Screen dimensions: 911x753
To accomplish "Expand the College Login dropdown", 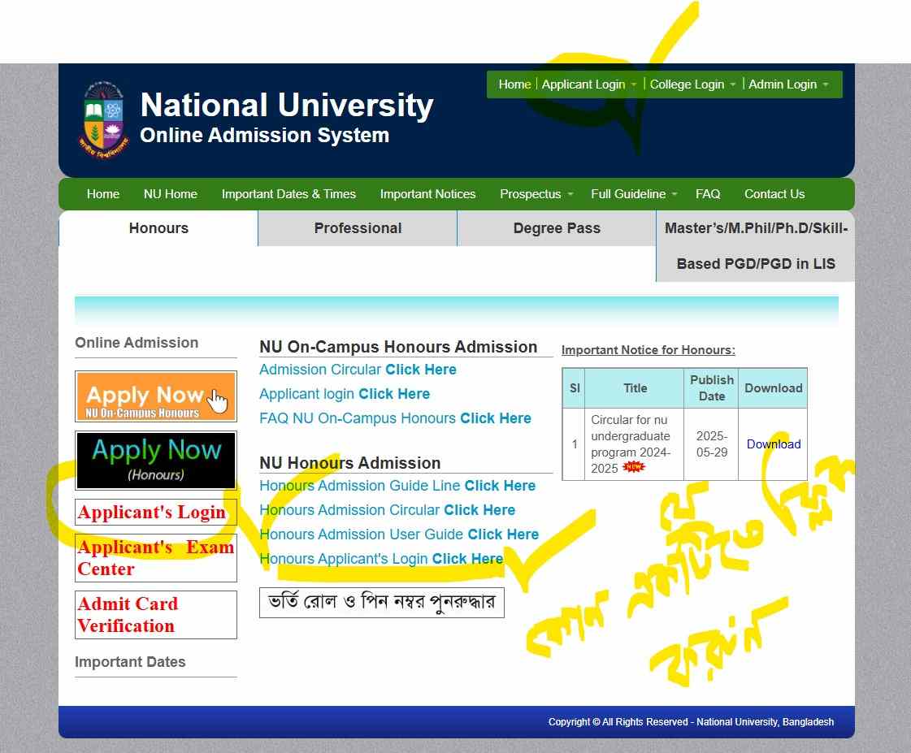I will point(692,84).
